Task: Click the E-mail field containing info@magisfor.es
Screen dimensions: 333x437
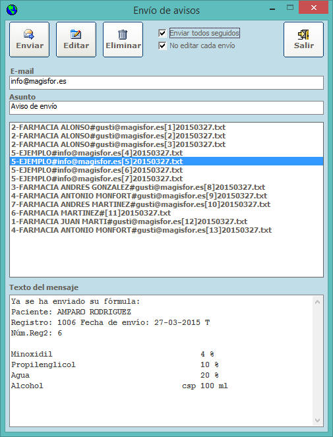Action: [x=166, y=82]
